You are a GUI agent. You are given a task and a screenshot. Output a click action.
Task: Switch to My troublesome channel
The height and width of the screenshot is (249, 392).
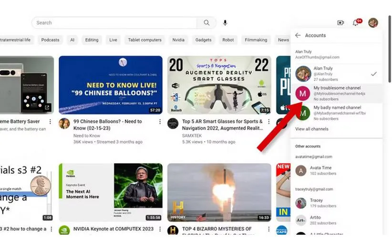coord(336,93)
